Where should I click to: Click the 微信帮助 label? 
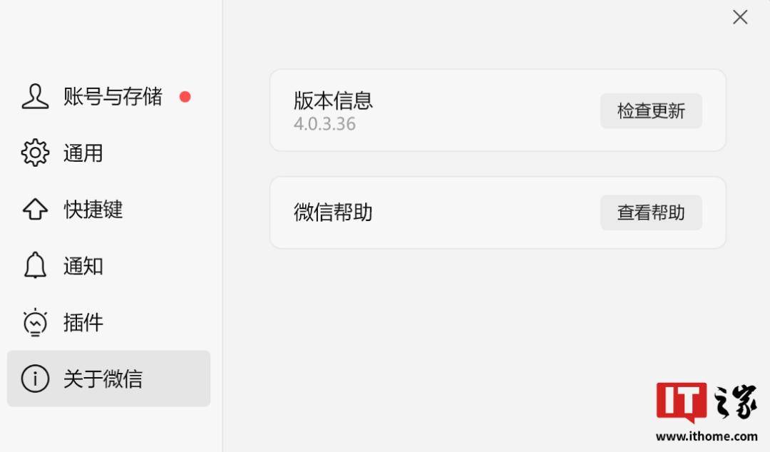click(333, 212)
